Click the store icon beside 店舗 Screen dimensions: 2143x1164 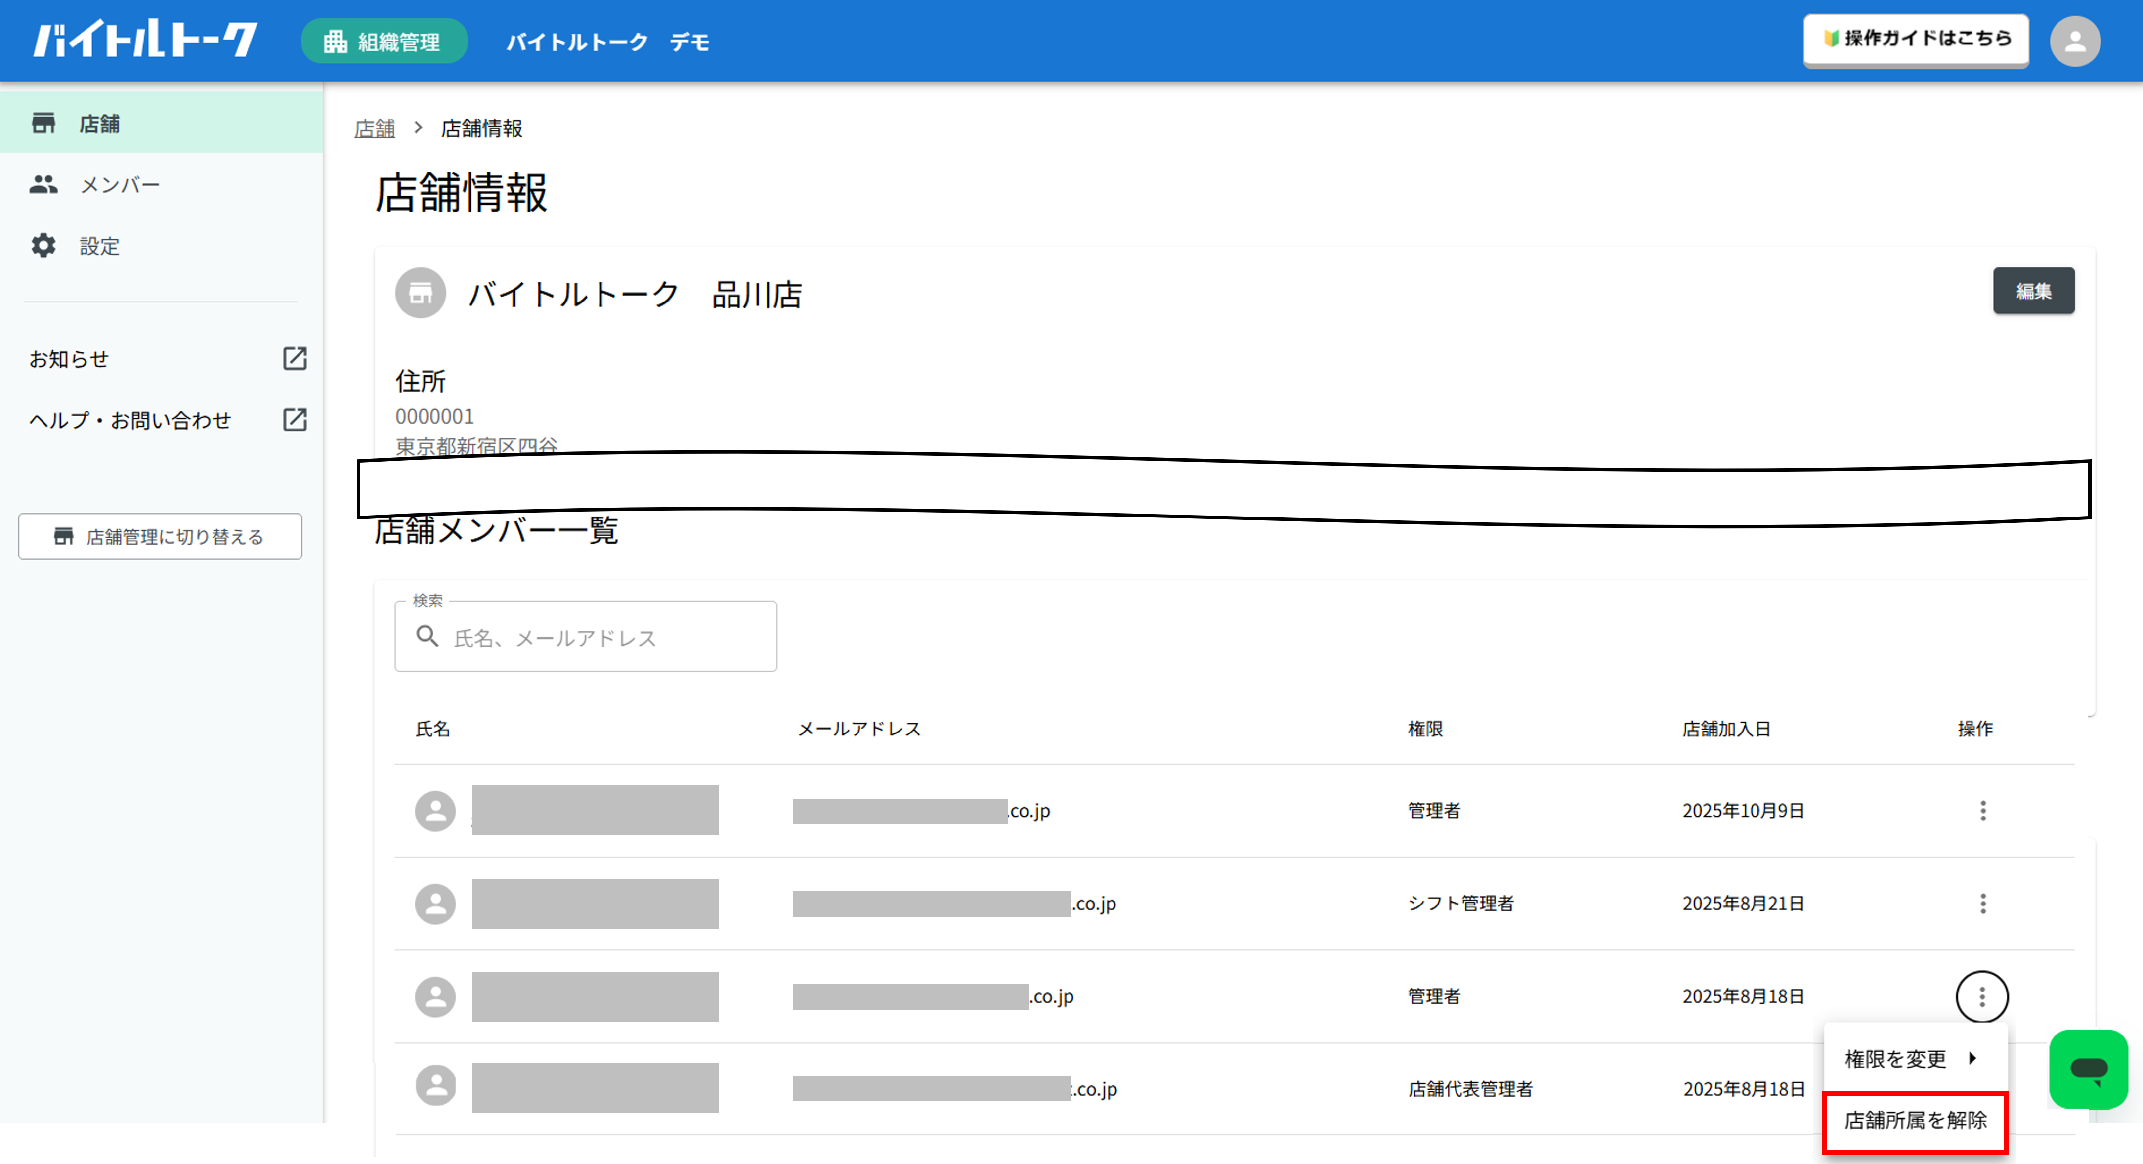(43, 123)
